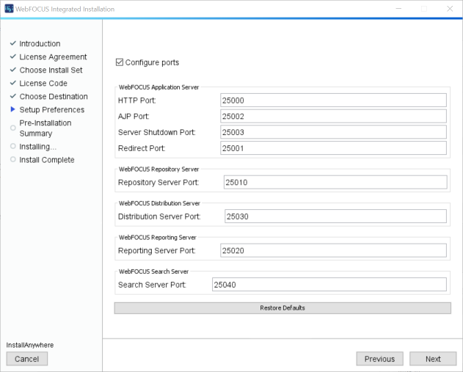The width and height of the screenshot is (463, 372).
Task: Click the AJP Port field
Action: click(333, 117)
